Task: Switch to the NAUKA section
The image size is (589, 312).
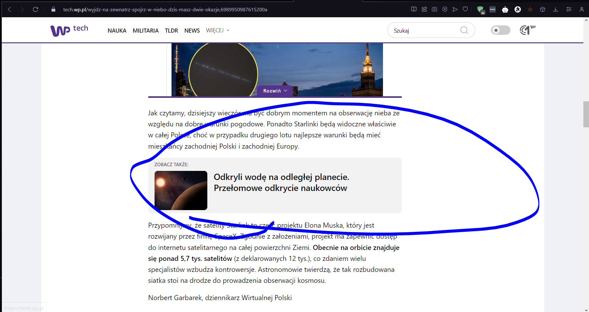Action: coord(117,30)
